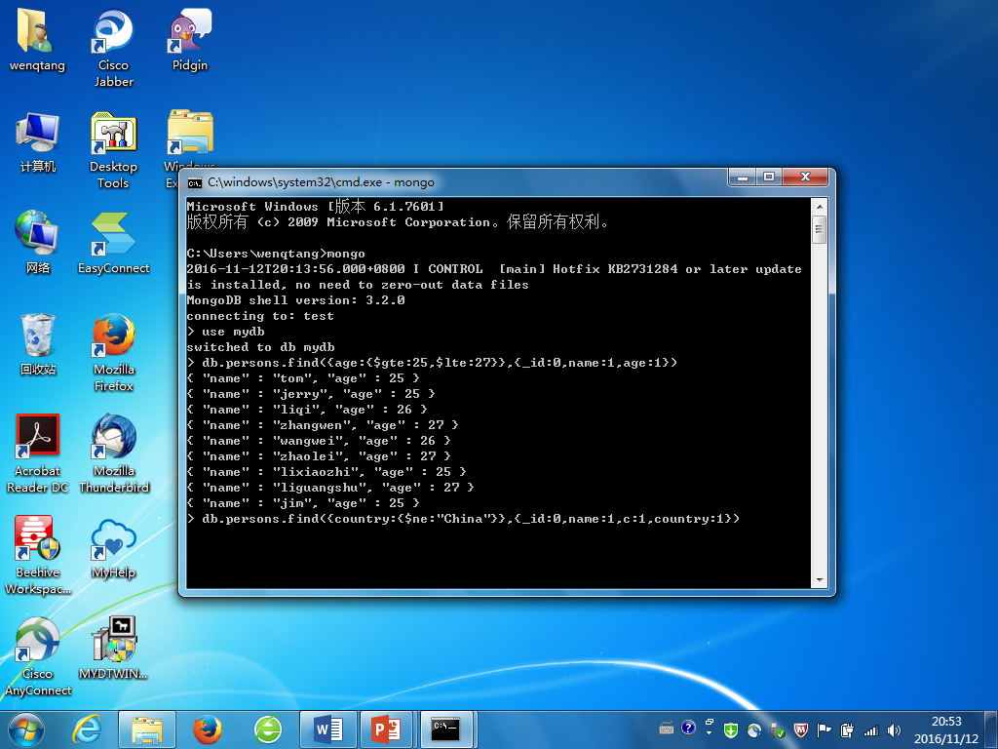Open Mozilla Firefox desktop shortcut
This screenshot has width=998, height=749.
pyautogui.click(x=113, y=352)
